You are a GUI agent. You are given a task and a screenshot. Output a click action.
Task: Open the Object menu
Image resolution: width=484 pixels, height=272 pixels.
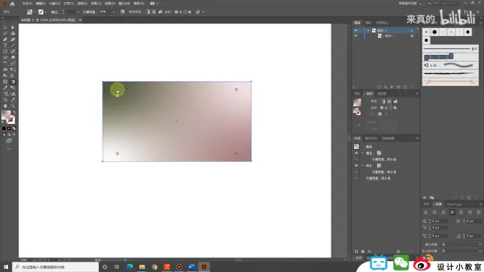pyautogui.click(x=55, y=4)
